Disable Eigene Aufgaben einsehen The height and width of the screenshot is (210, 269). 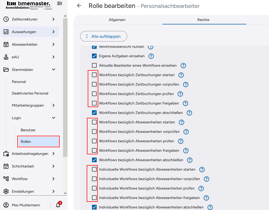(94, 56)
